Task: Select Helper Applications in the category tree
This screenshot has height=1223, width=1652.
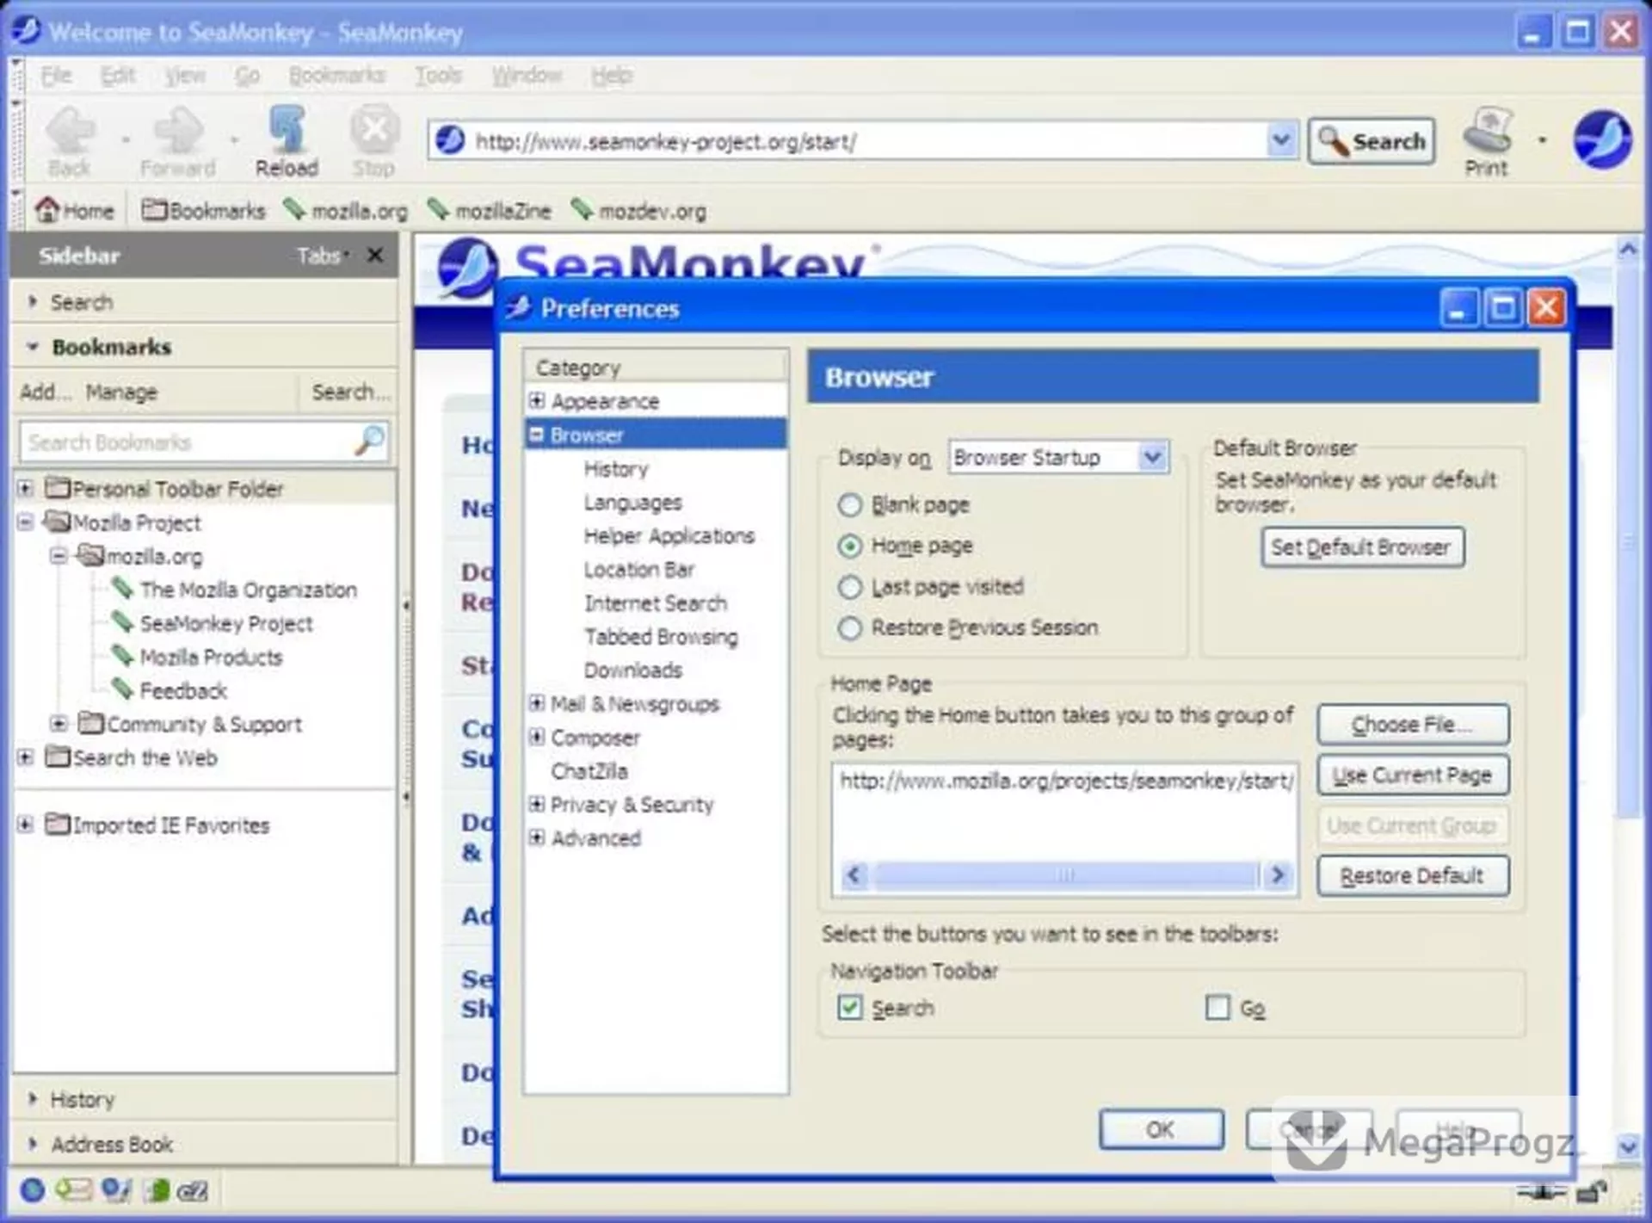Action: [669, 535]
